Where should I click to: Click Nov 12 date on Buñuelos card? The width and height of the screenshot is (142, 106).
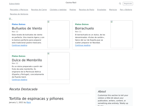pos(15,32)
